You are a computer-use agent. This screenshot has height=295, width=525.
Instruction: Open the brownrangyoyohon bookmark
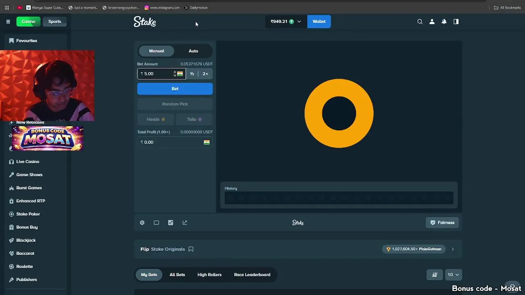[121, 7]
